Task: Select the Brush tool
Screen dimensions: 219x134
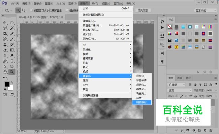Action: [x=12, y=39]
